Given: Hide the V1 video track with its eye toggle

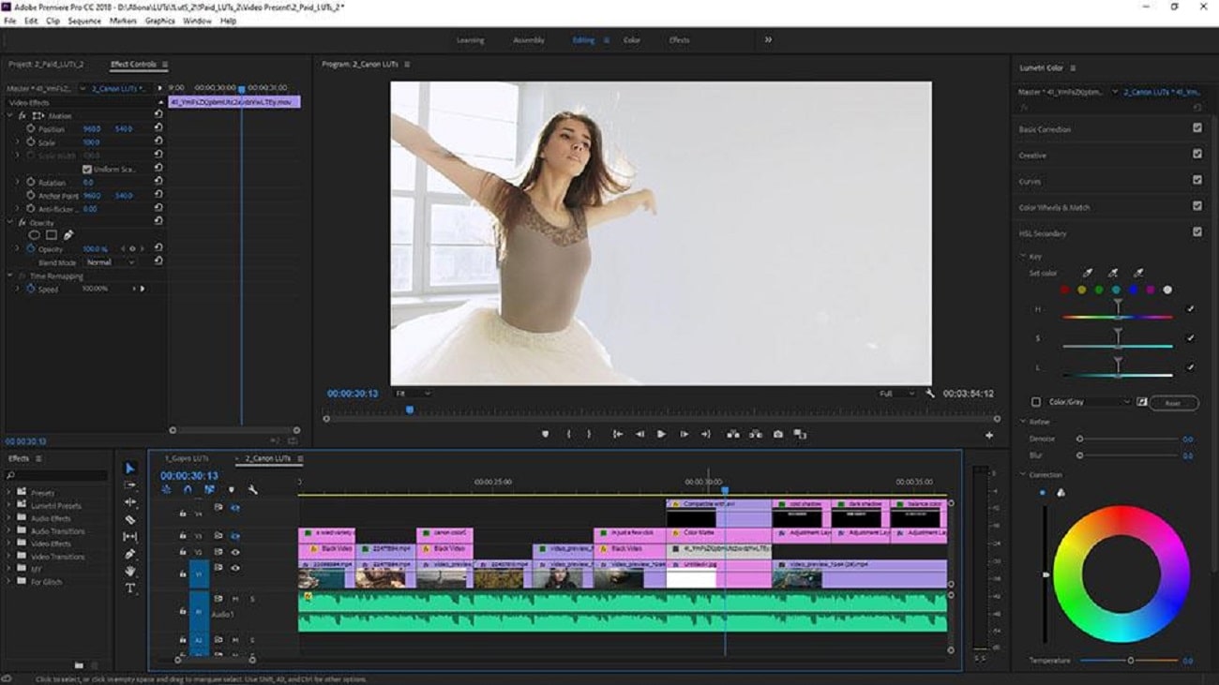Looking at the screenshot, I should [x=234, y=568].
